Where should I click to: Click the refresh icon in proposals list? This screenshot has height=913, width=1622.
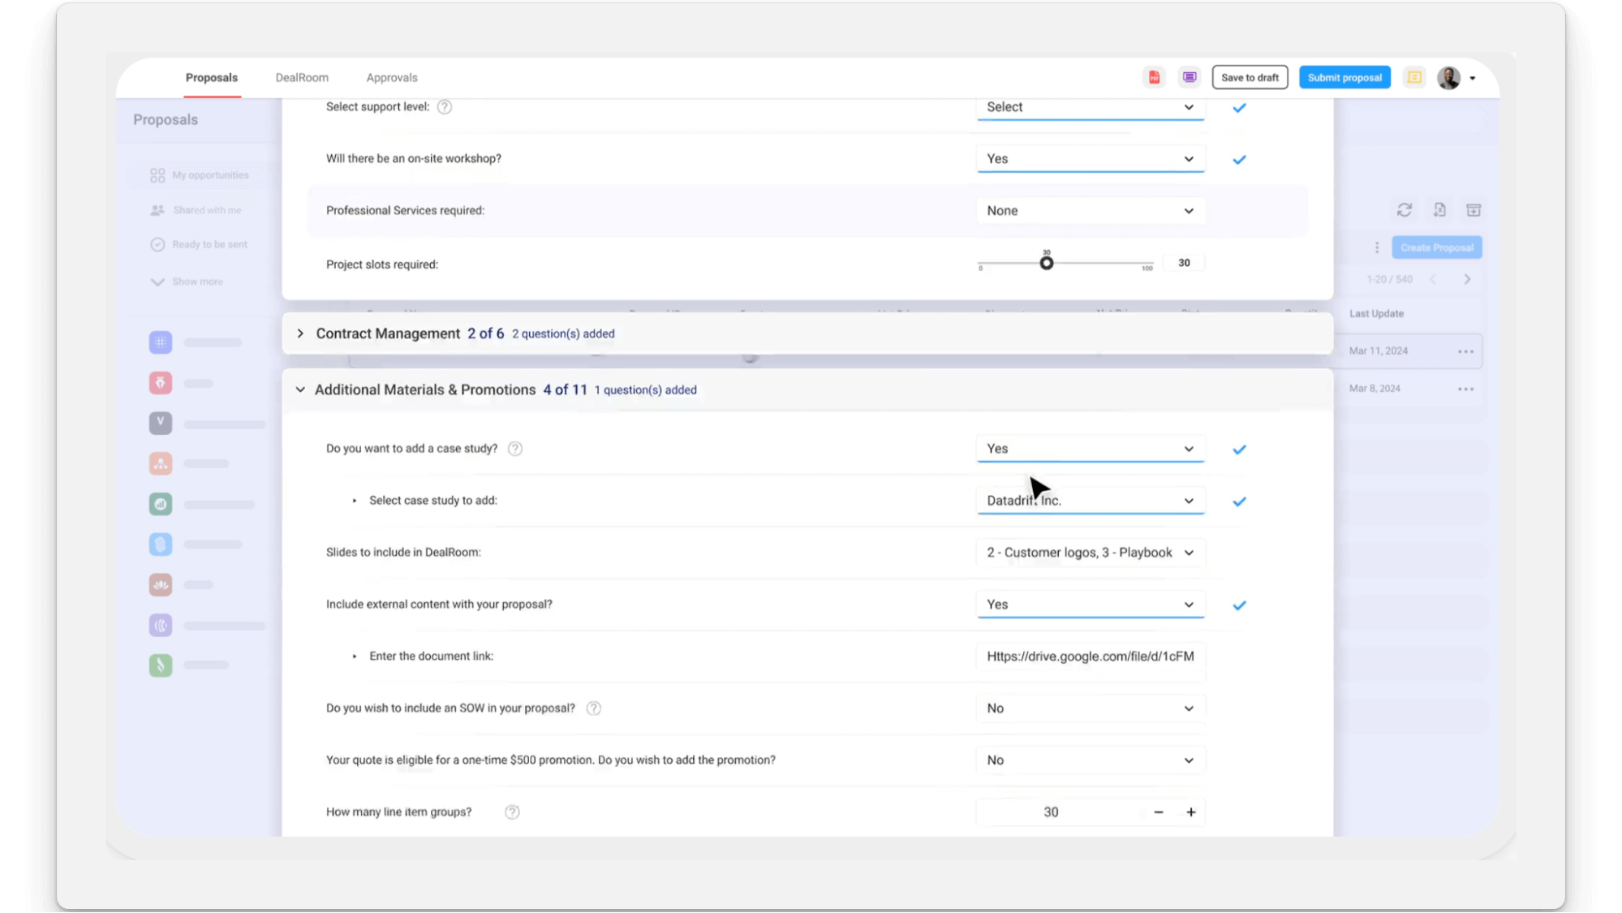click(x=1405, y=210)
